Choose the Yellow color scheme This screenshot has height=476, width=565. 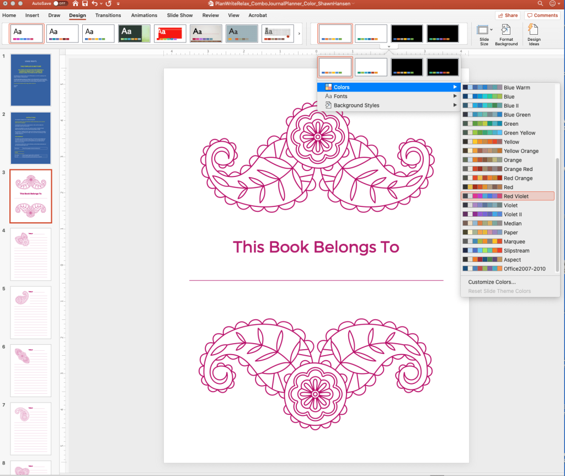tap(508, 142)
